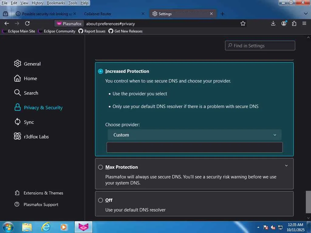The width and height of the screenshot is (311, 233).
Task: Open the list all tabs chevron
Action: 306,14
